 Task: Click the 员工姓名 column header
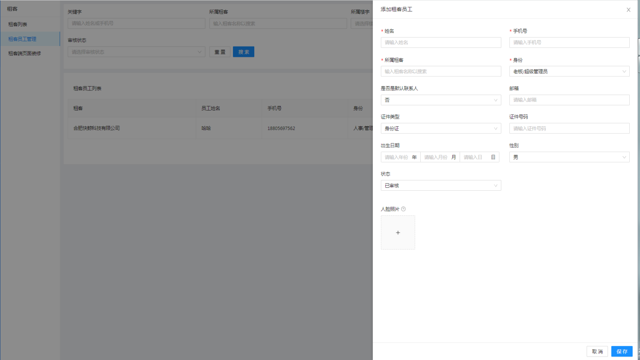[229, 108]
